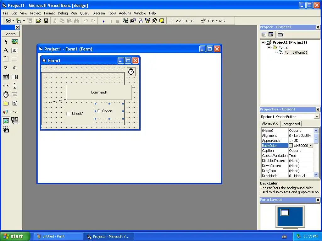
Task: Select the PictureBox tool in the toolbox
Action: [14, 42]
